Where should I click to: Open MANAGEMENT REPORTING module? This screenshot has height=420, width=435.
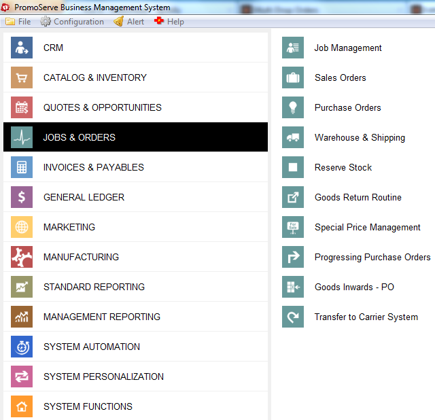(136, 317)
